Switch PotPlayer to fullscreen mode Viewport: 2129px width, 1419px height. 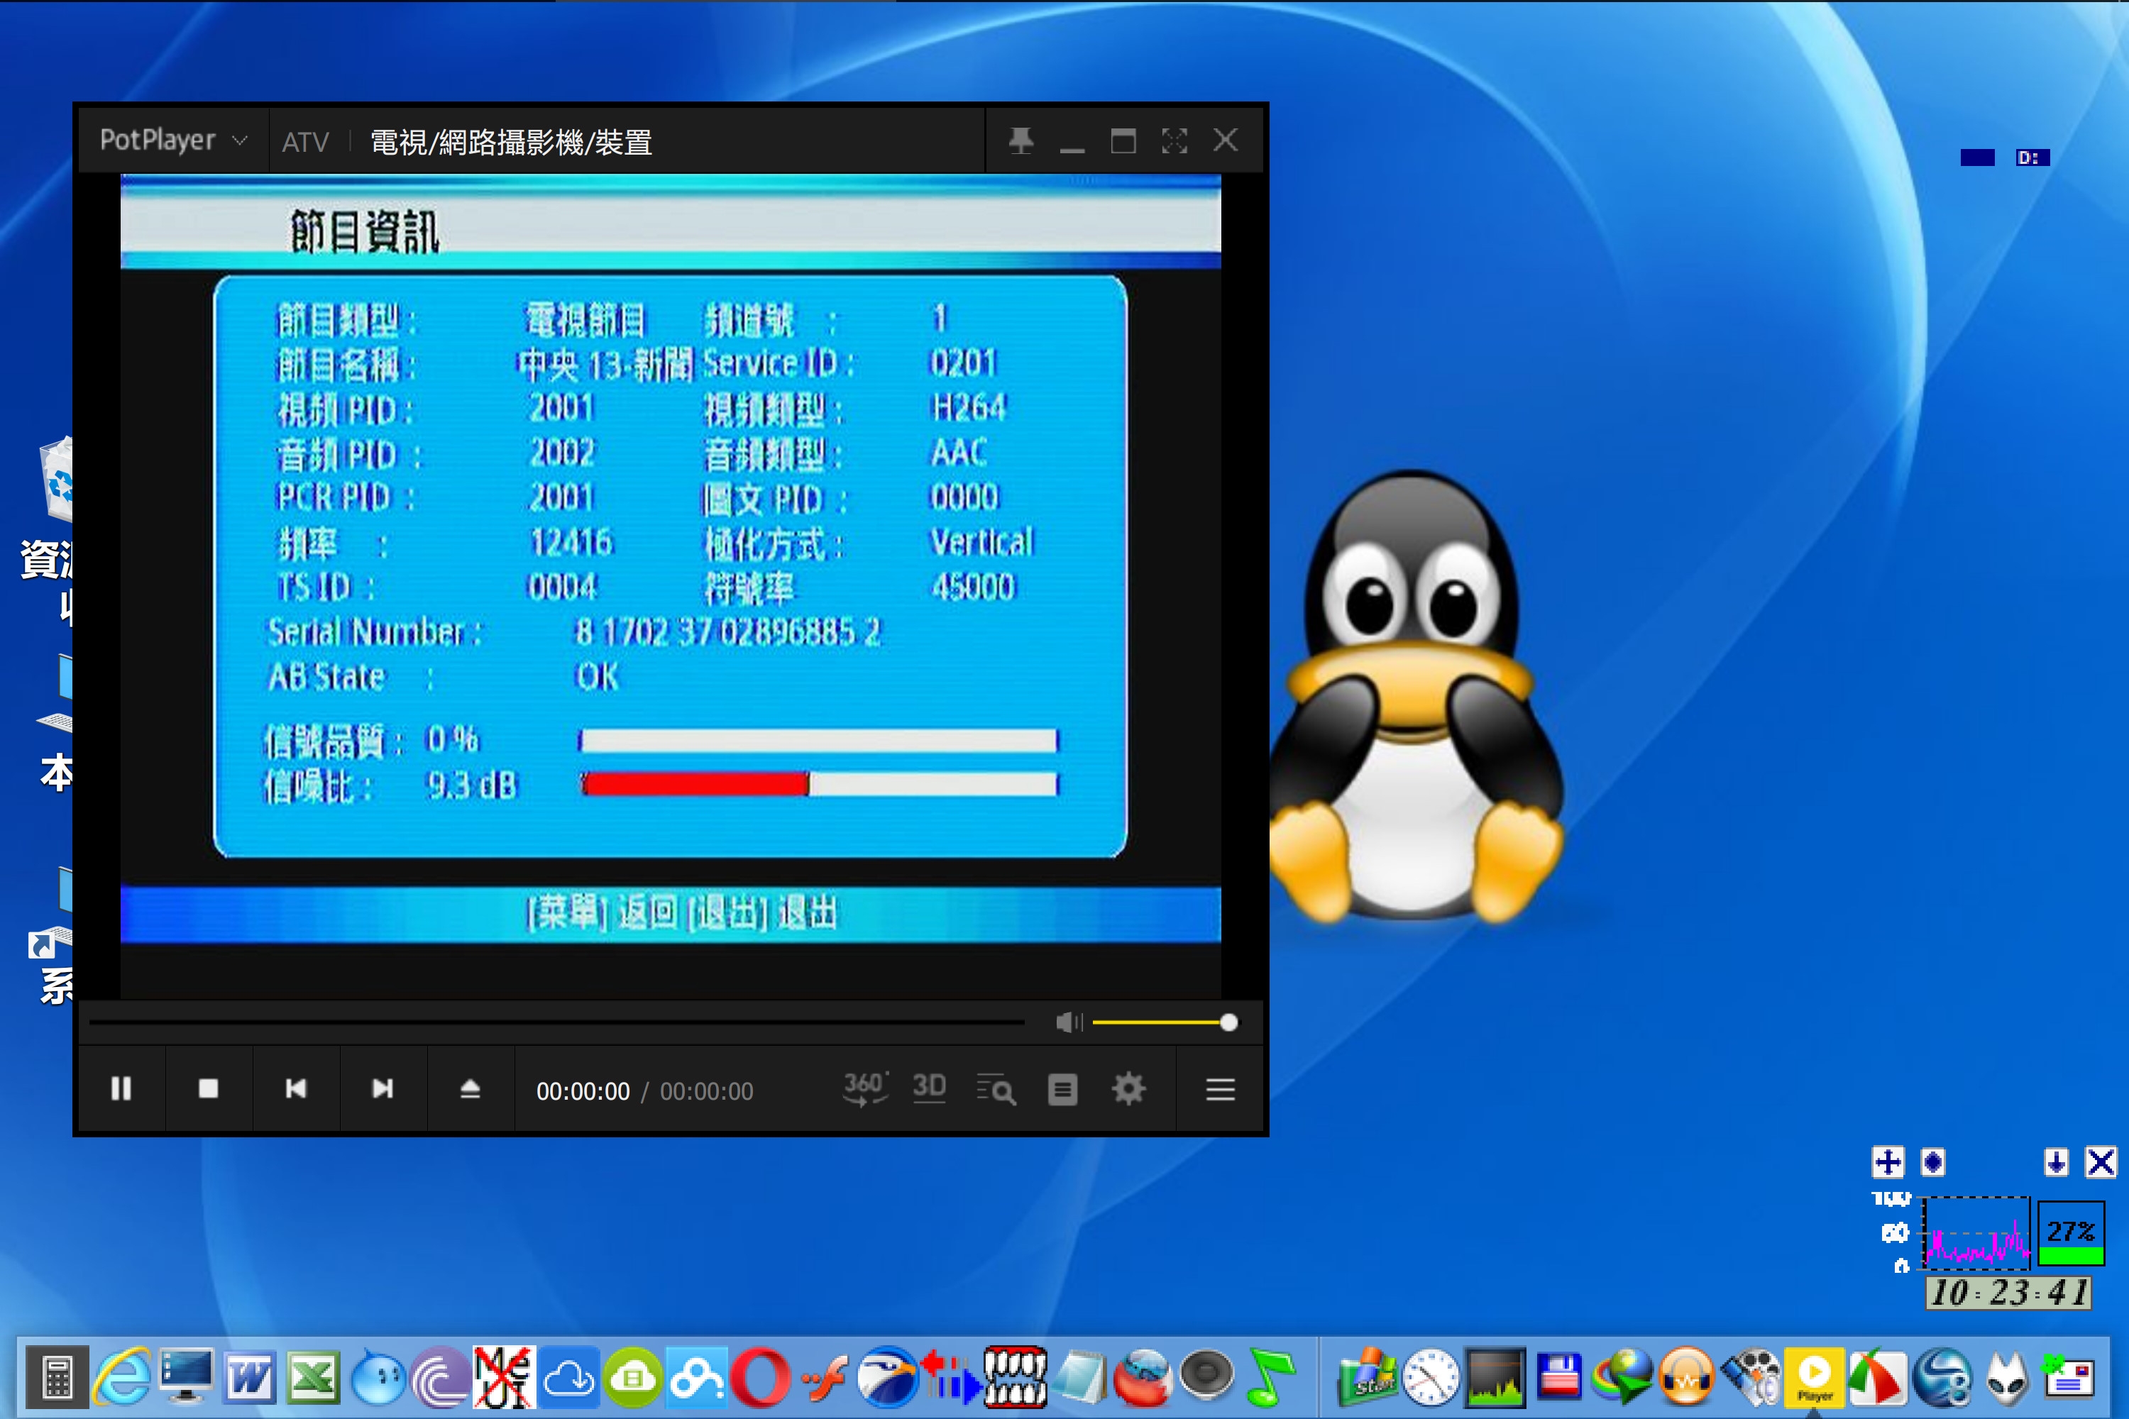coord(1174,140)
